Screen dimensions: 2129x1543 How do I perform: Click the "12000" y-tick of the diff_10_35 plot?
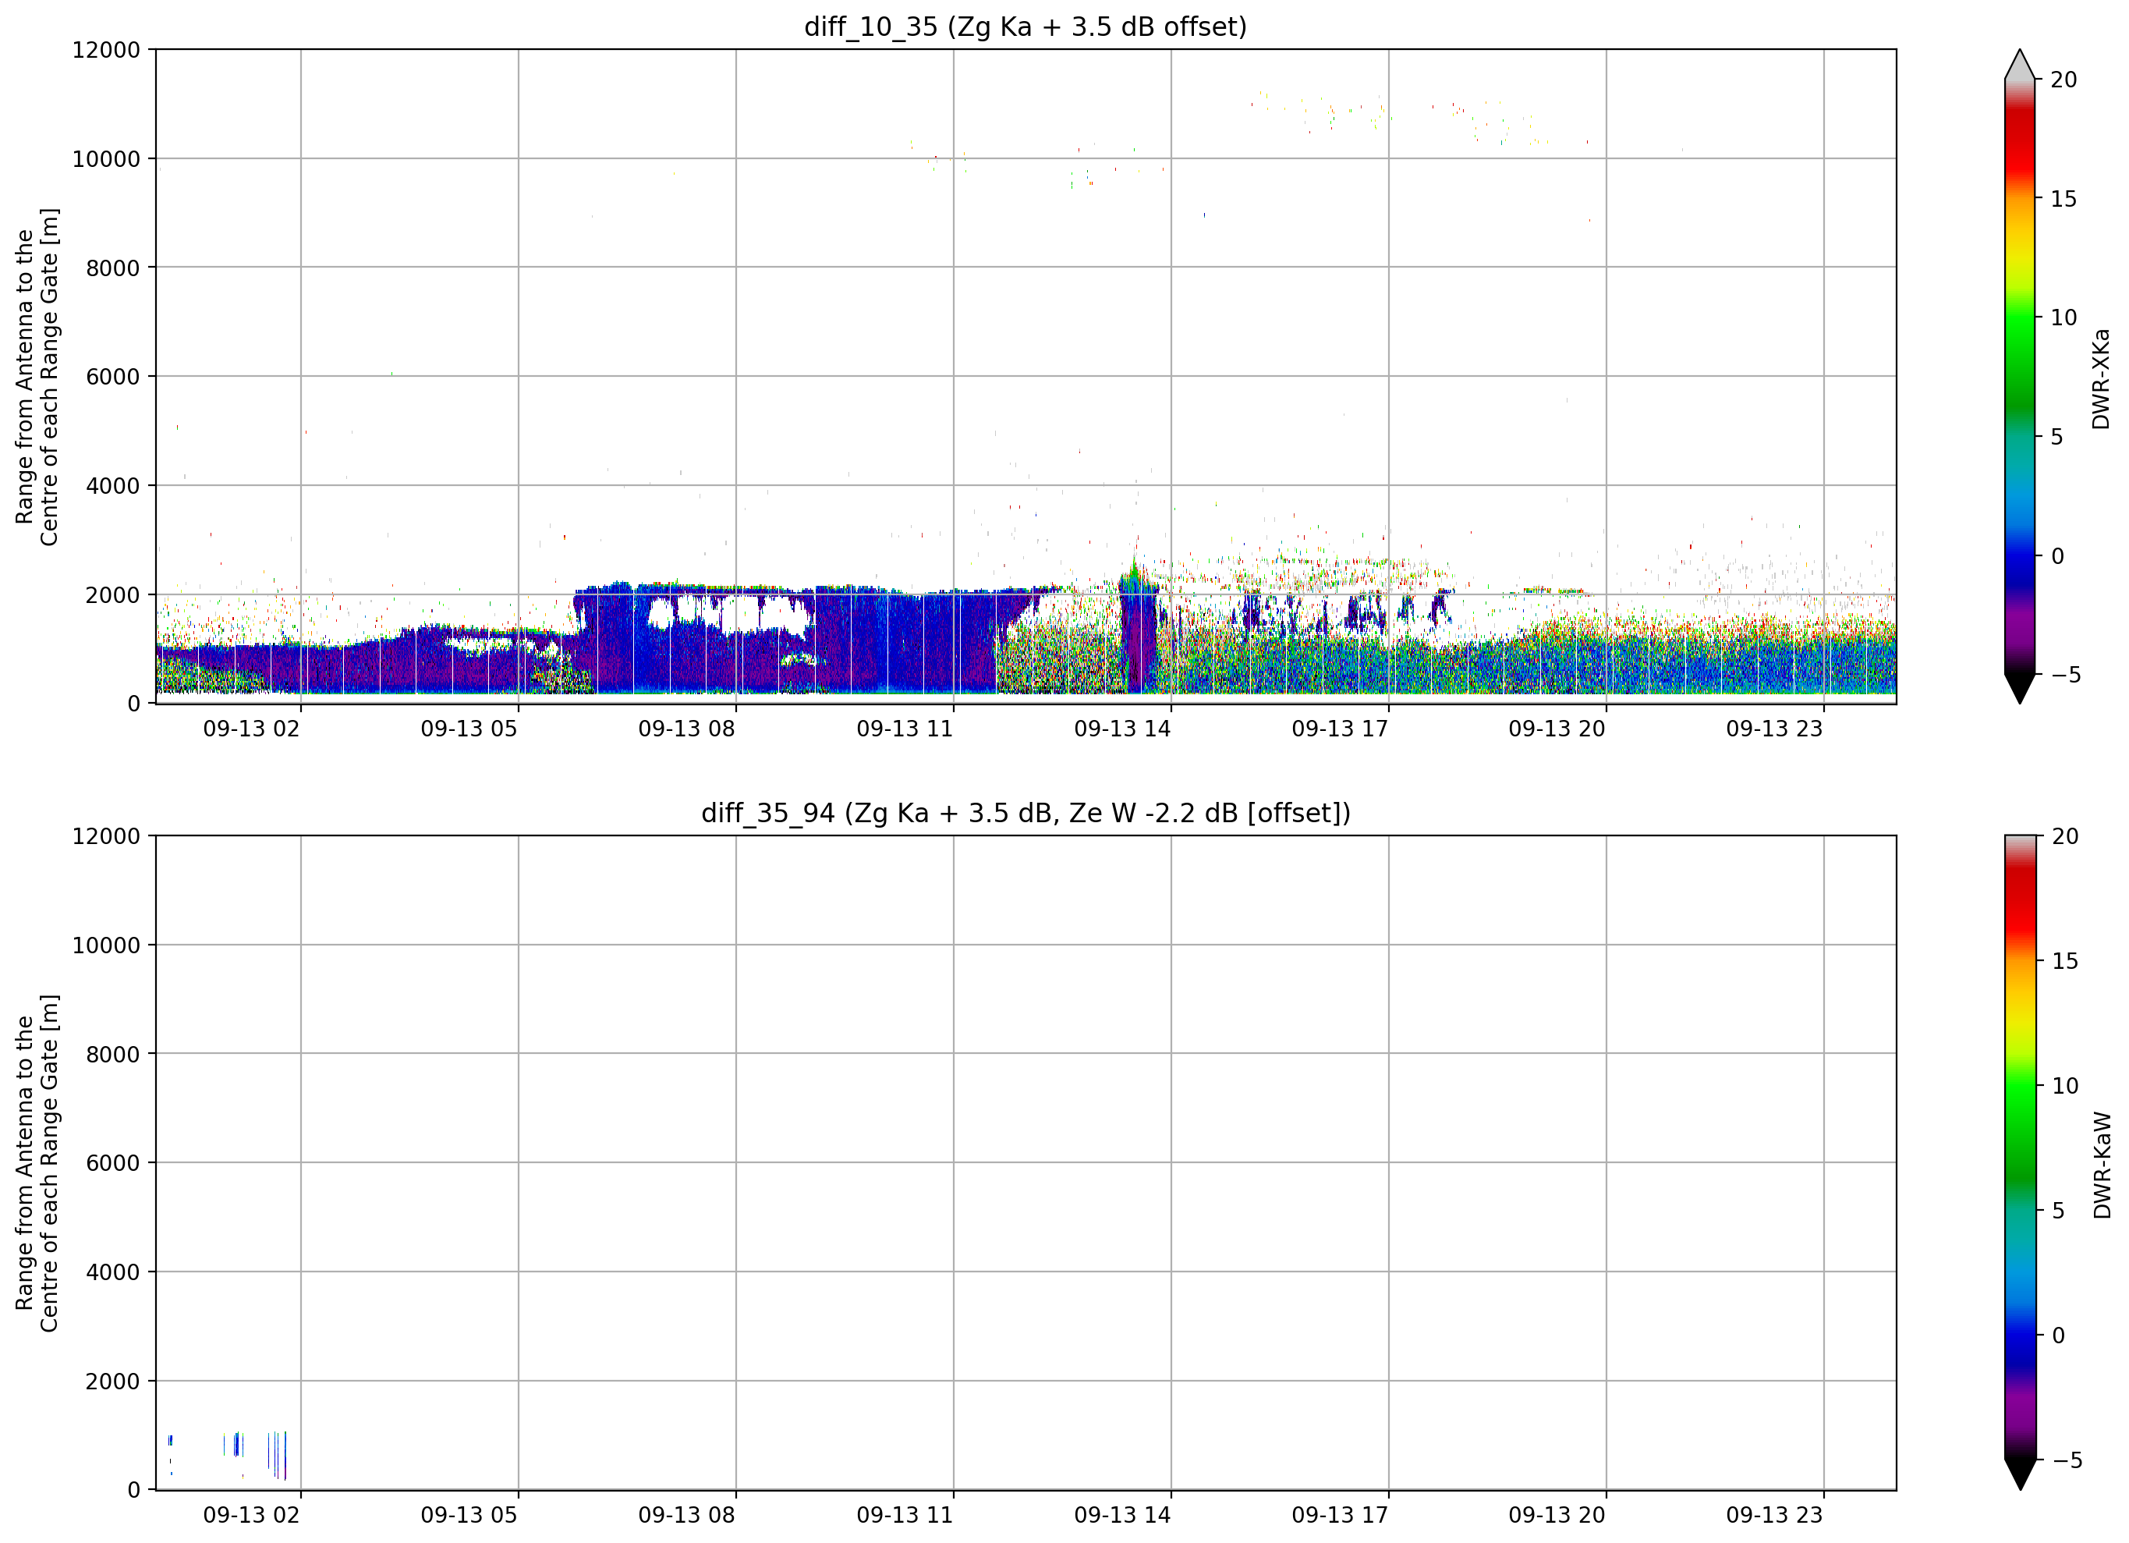[106, 50]
